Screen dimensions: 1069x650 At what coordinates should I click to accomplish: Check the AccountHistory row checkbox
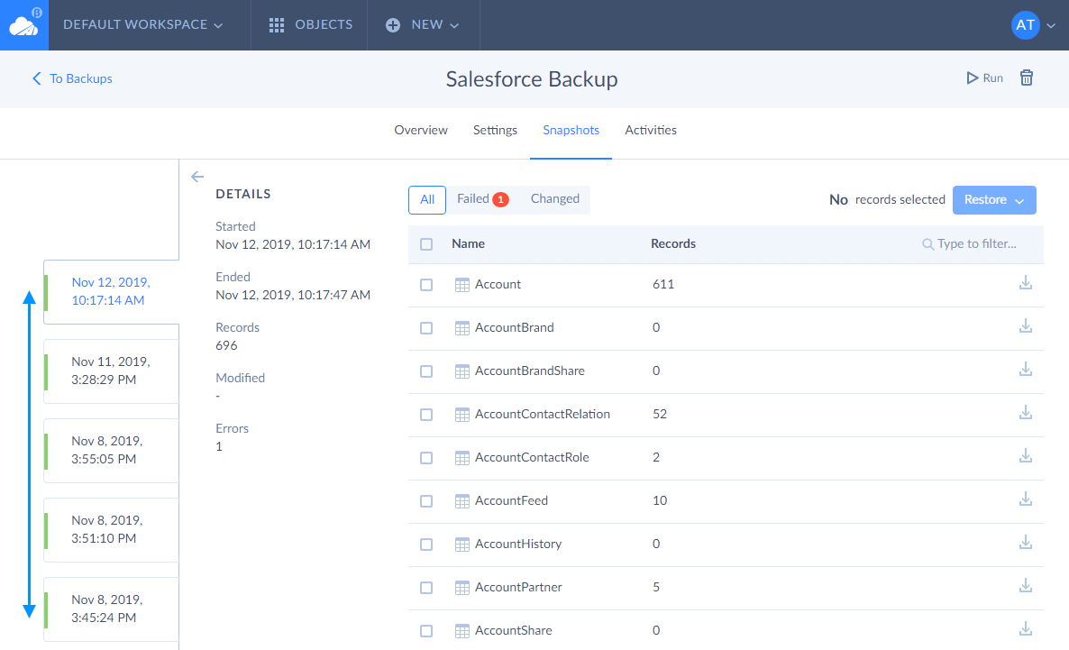pyautogui.click(x=426, y=545)
